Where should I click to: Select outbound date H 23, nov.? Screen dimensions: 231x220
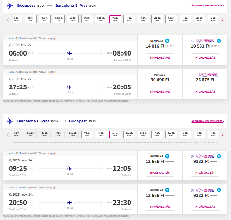coord(129,19)
